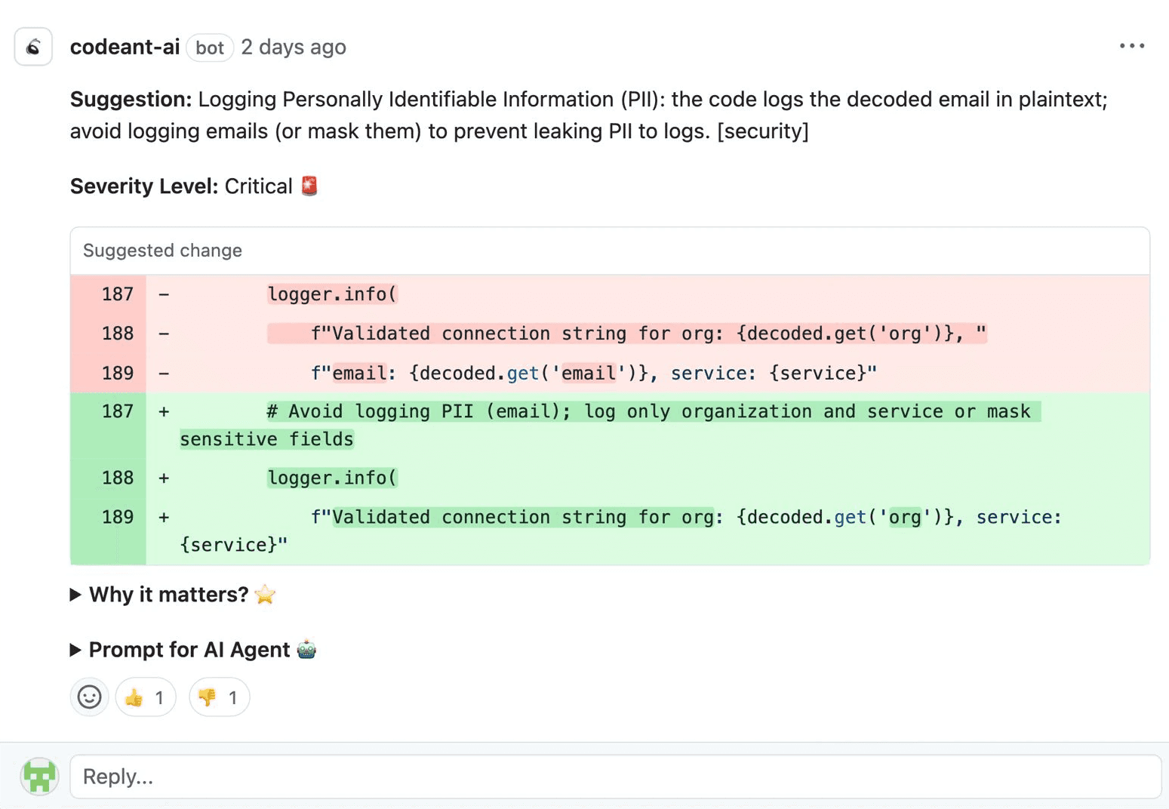
Task: Click your own avatar beside the reply box
Action: (39, 776)
